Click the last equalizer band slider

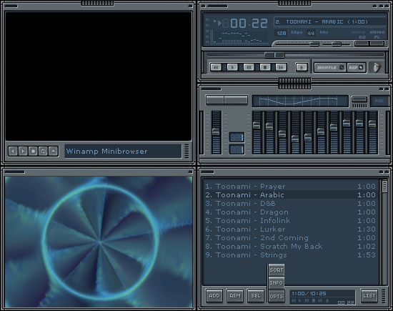[x=372, y=132]
